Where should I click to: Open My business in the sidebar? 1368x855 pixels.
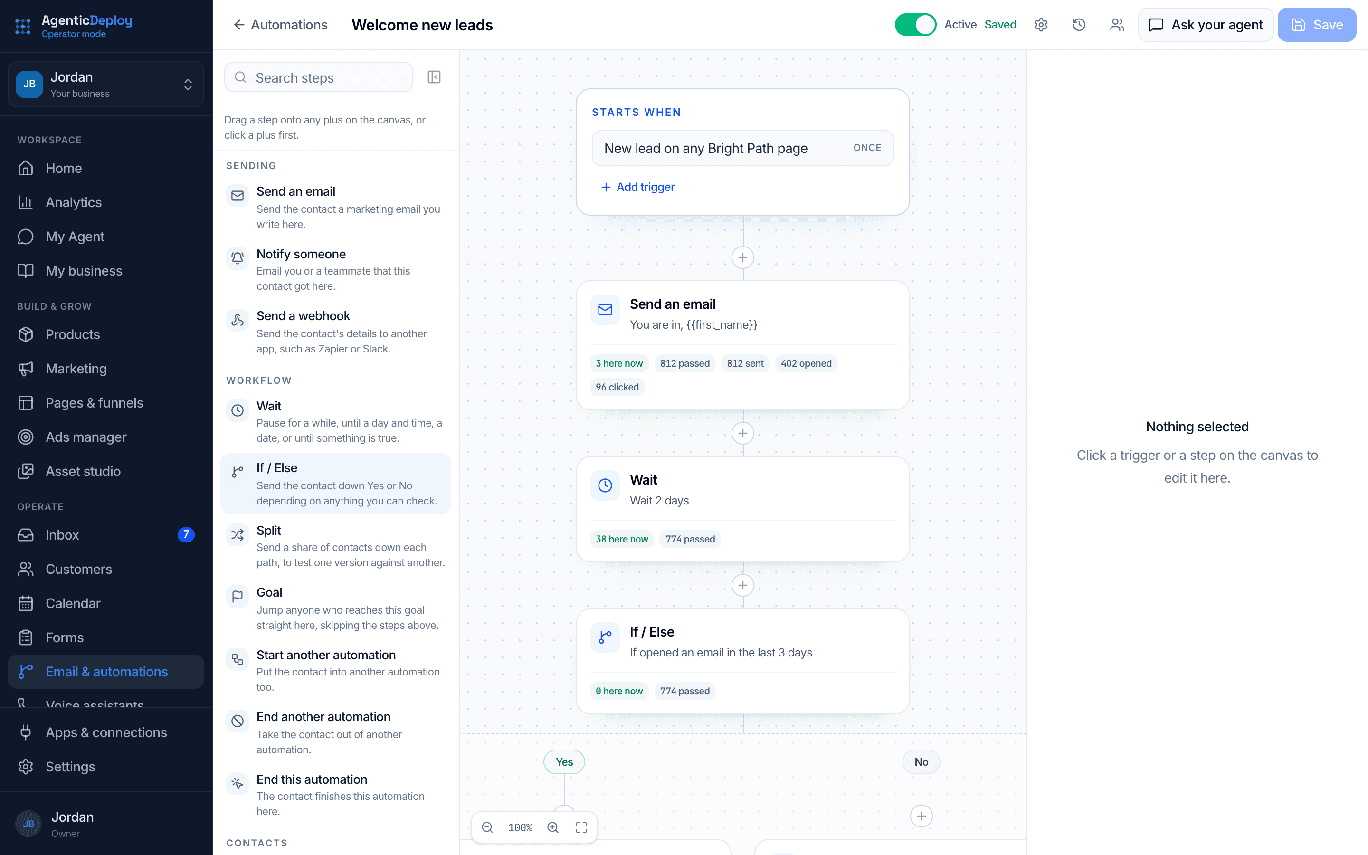[106, 271]
